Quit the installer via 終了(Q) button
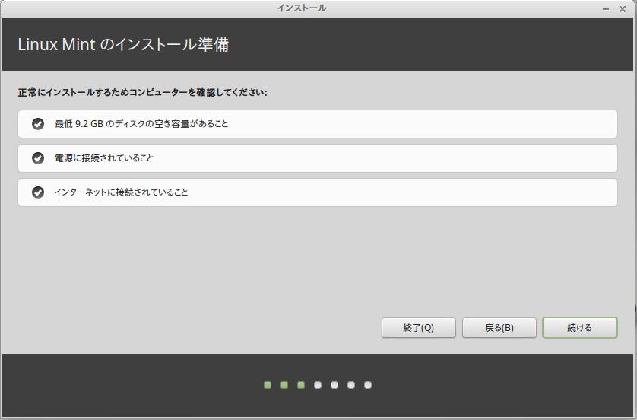Viewport: 637px width, 420px height. tap(418, 328)
